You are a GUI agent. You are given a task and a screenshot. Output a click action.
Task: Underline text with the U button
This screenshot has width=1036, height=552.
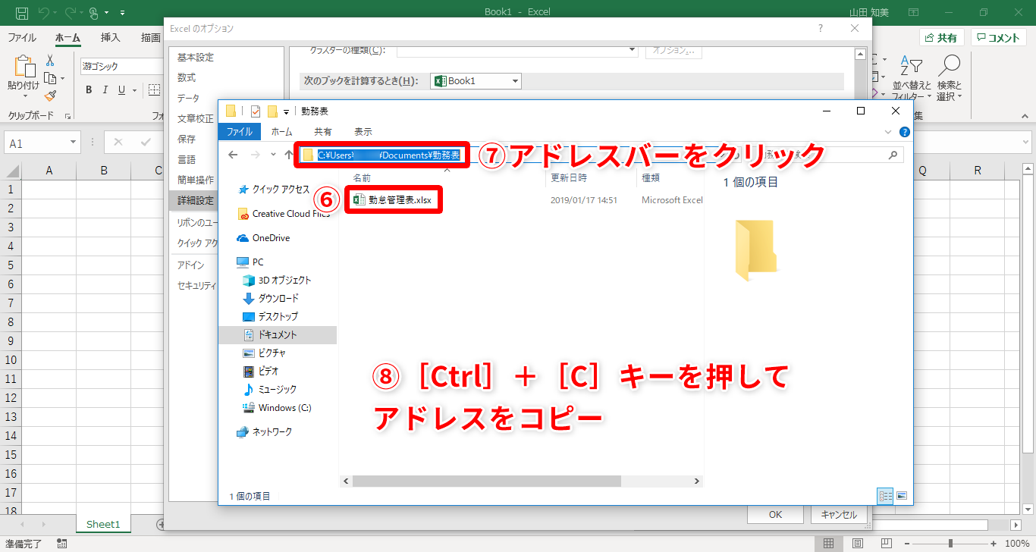tap(121, 90)
